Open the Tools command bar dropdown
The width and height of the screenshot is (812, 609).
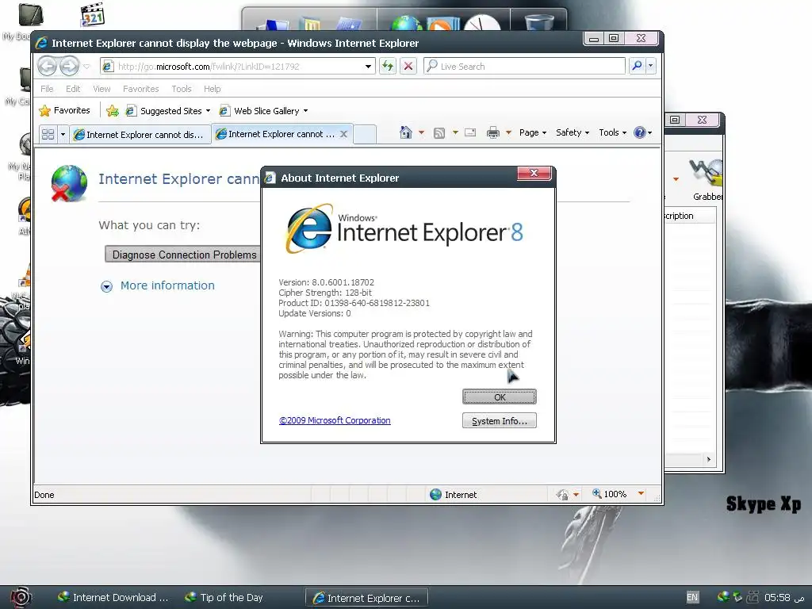[x=613, y=132]
